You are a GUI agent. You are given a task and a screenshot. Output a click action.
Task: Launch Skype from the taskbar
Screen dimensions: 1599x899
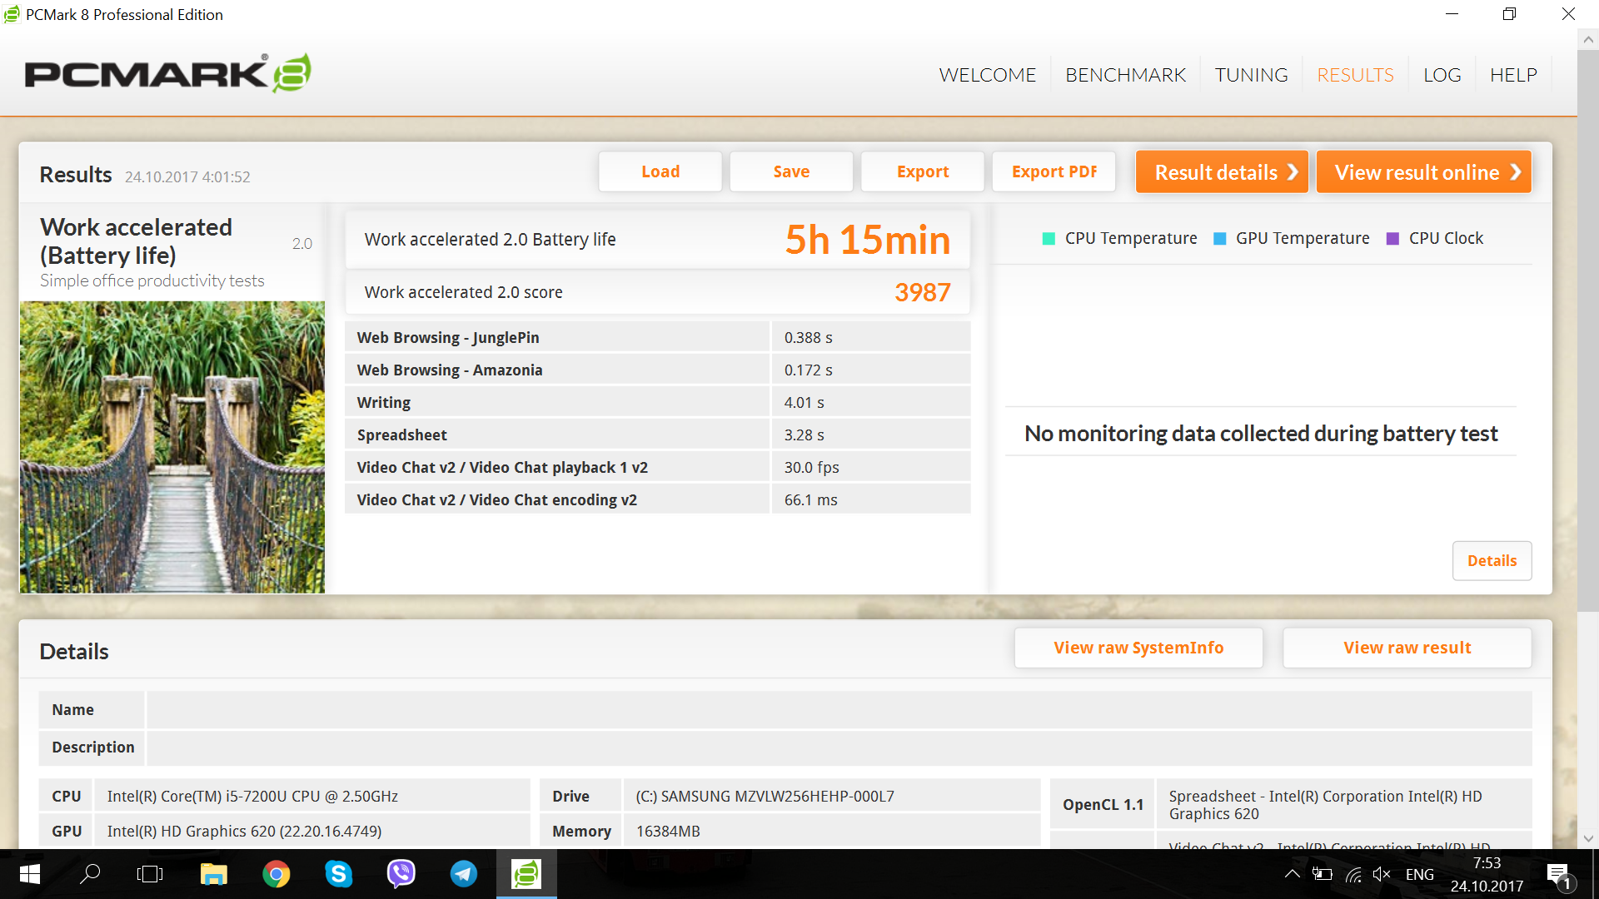338,874
